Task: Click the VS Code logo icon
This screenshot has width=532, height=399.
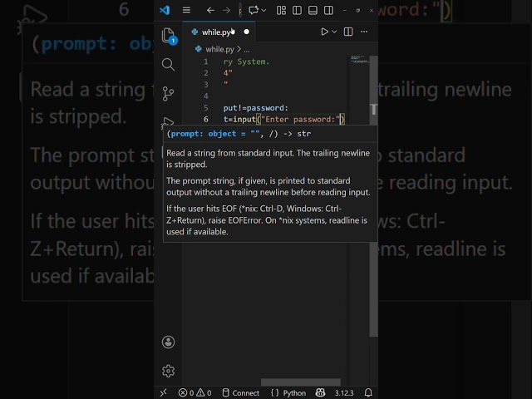Action: 165,10
